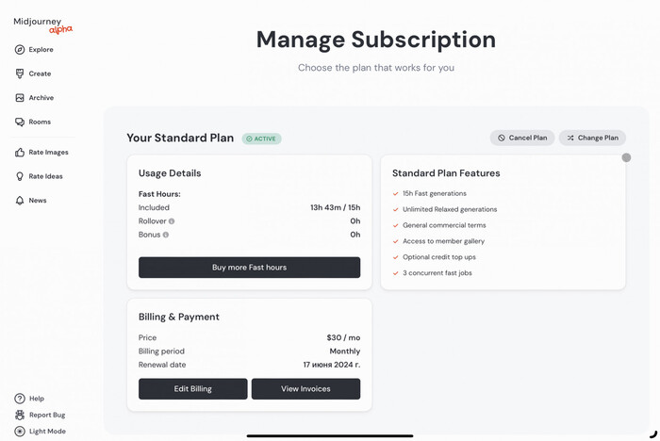
Task: Click the info icon beside Bonus
Action: point(166,235)
